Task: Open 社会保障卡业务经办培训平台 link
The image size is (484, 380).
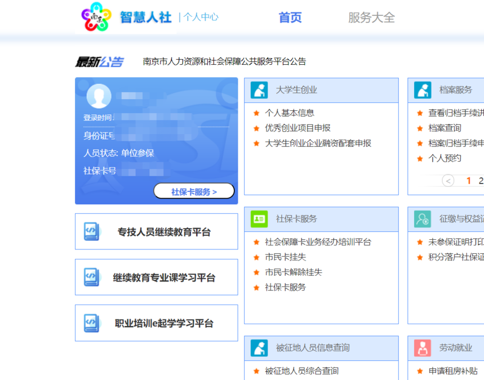Action: (318, 242)
